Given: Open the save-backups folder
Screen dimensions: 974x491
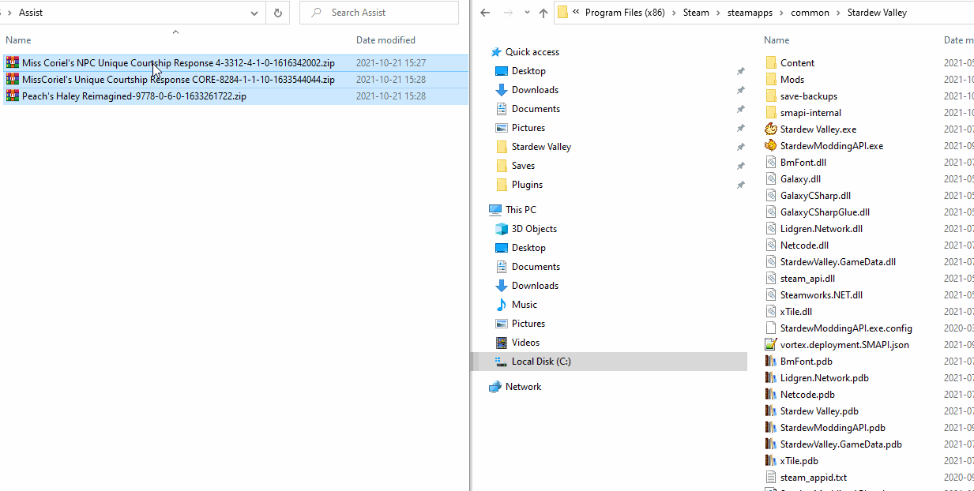Looking at the screenshot, I should 808,96.
